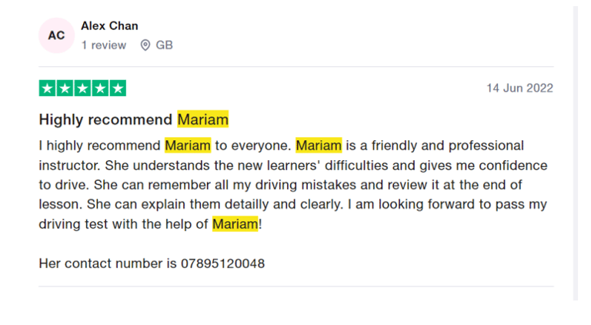The width and height of the screenshot is (591, 325).
Task: Click the GB country label
Action: (x=164, y=45)
